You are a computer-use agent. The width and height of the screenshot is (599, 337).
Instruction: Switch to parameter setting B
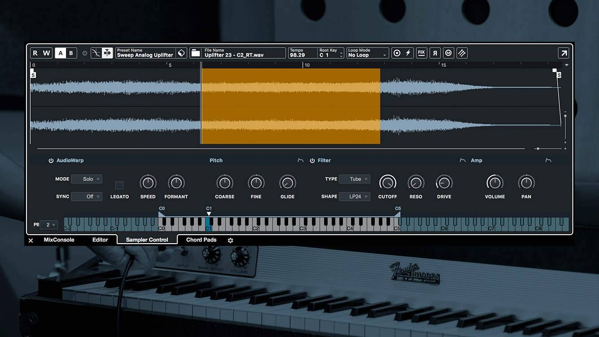(71, 53)
